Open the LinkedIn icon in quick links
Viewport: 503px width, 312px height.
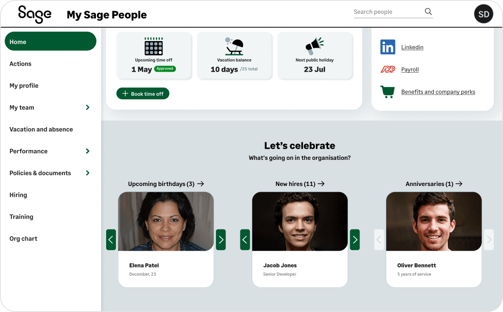tap(388, 47)
